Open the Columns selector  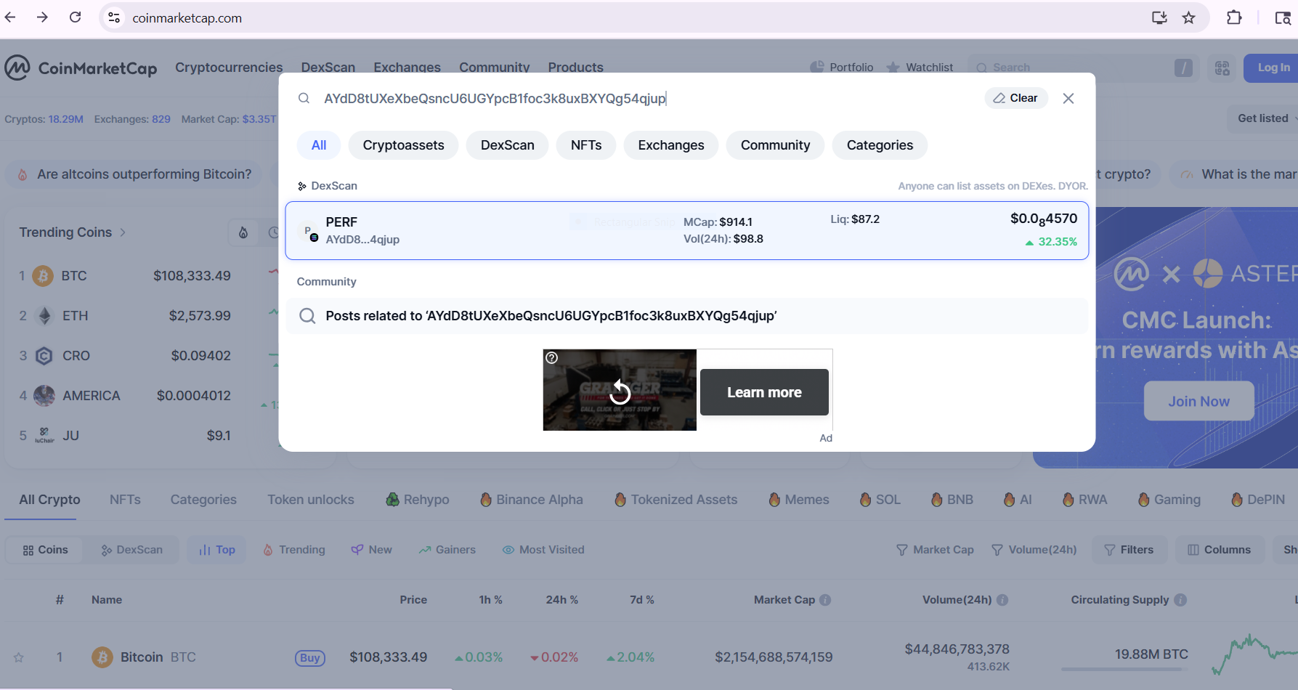point(1220,550)
